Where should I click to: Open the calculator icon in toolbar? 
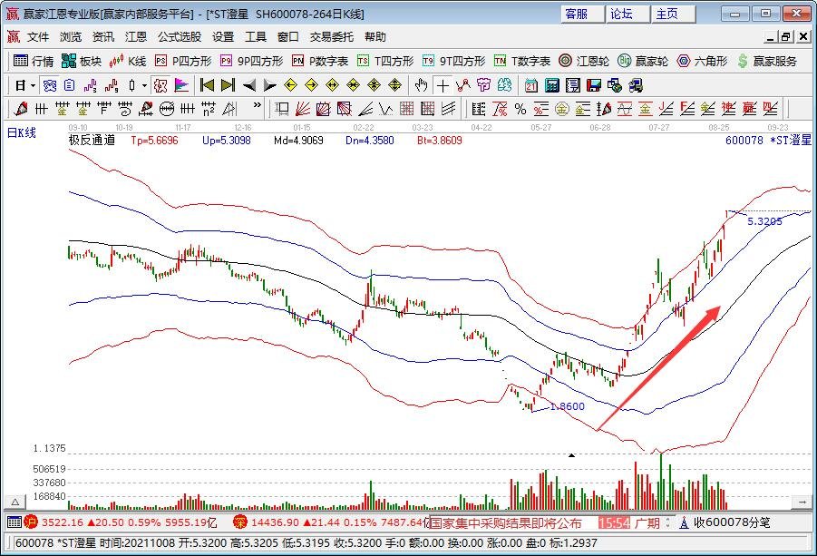[x=550, y=85]
